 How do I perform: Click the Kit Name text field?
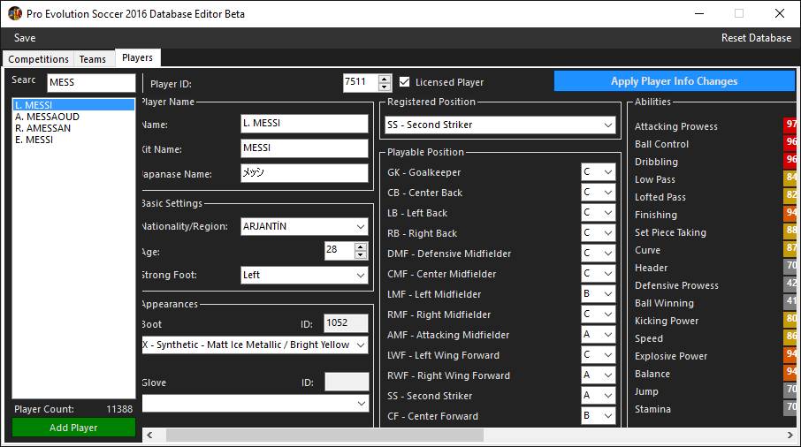(304, 148)
